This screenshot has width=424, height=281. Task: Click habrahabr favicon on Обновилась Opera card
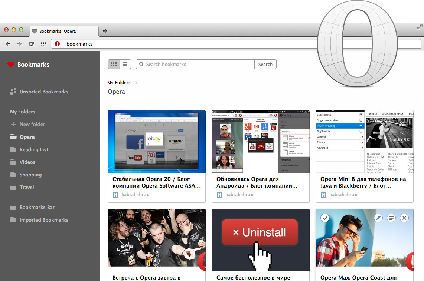(219, 195)
